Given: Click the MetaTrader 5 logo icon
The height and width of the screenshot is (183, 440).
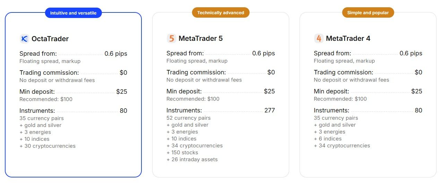Looking at the screenshot, I should (x=171, y=38).
